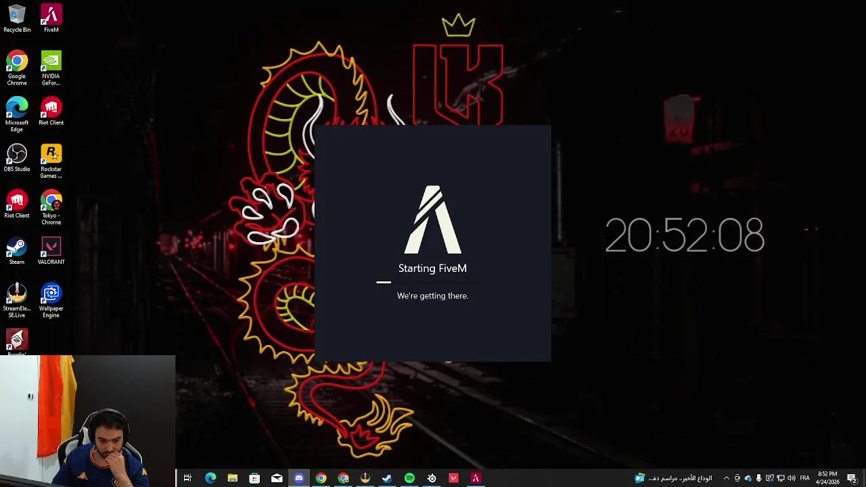Open the volume speaker tray icon
Image resolution: width=866 pixels, height=487 pixels.
791,478
